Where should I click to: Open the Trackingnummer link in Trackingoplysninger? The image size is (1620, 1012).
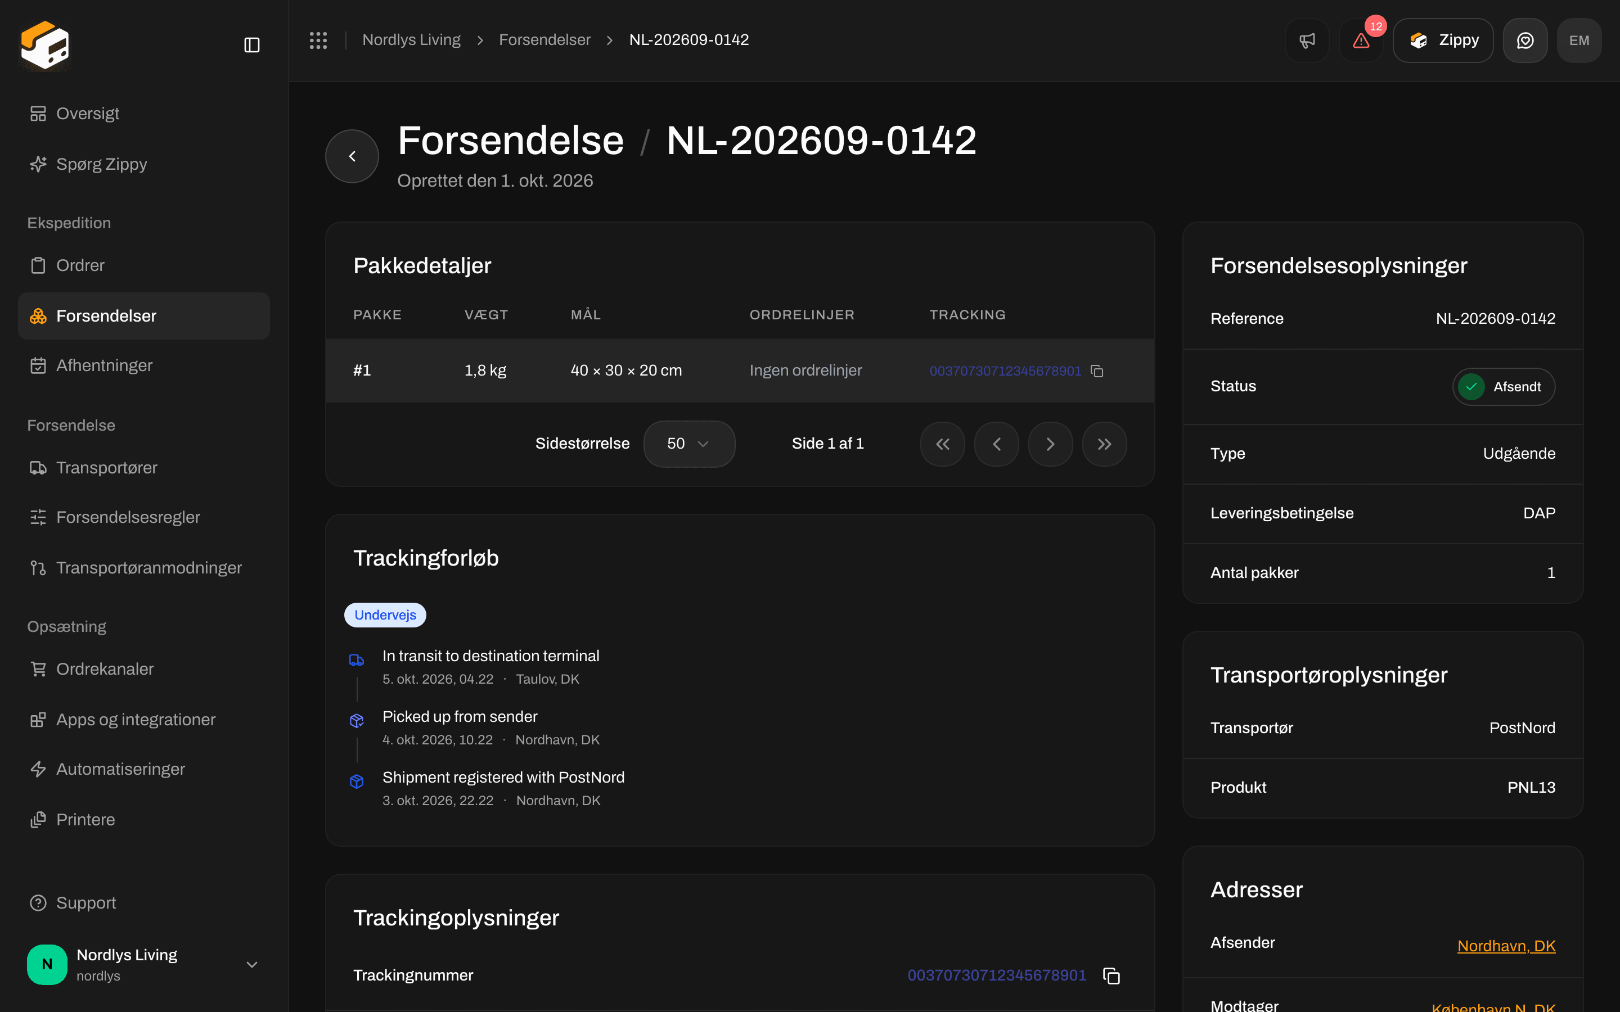point(997,975)
